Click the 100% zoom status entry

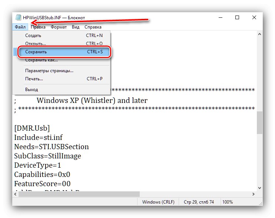[228, 202]
